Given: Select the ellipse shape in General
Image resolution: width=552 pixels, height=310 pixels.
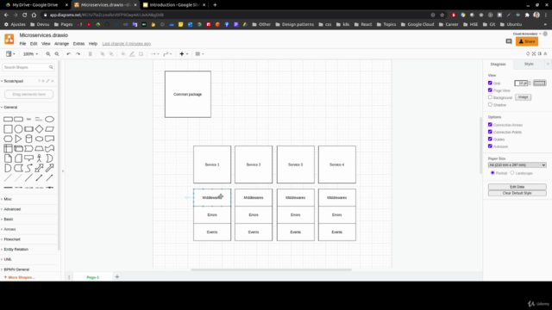Looking at the screenshot, I should (x=50, y=119).
